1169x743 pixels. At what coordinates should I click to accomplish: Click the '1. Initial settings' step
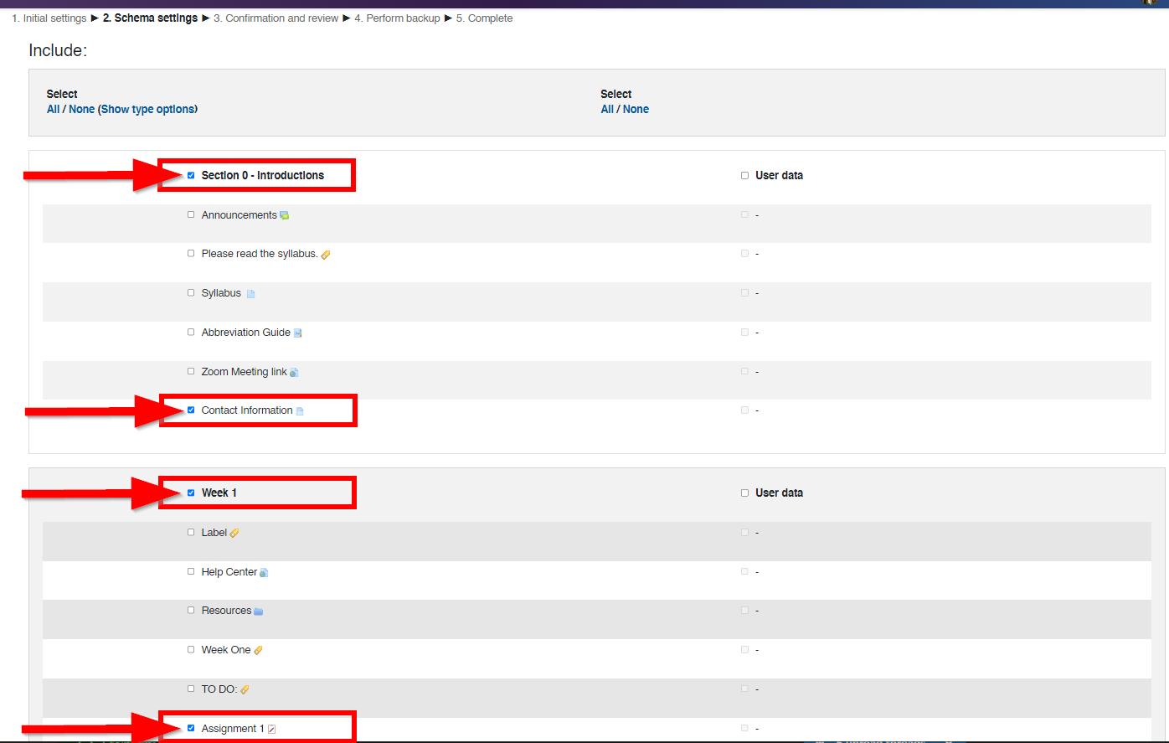point(49,18)
